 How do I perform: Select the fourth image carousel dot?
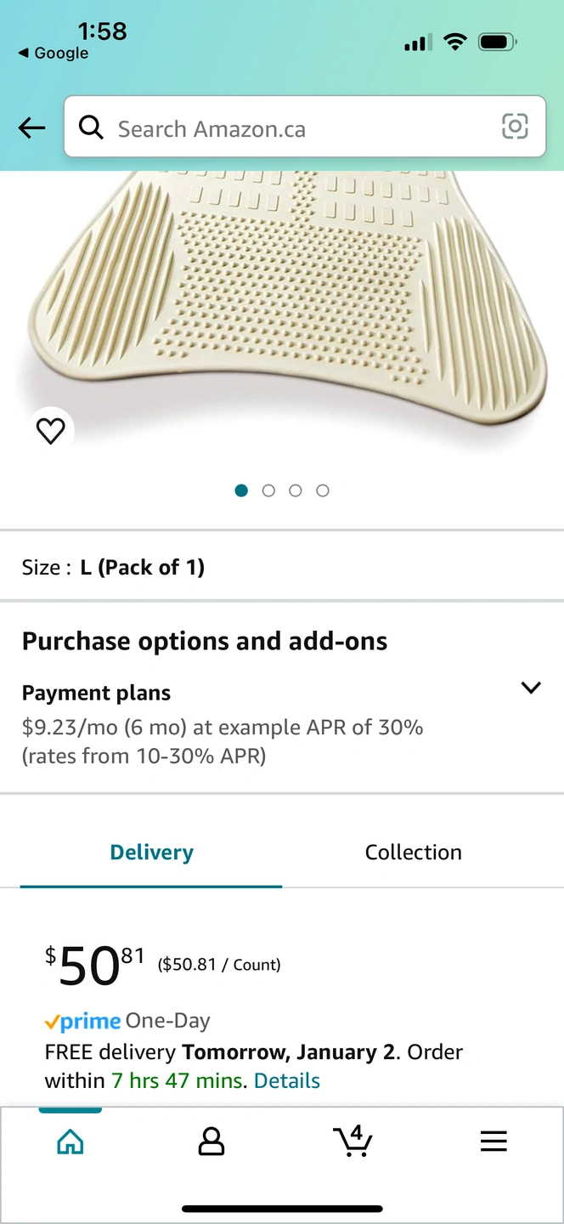point(323,490)
